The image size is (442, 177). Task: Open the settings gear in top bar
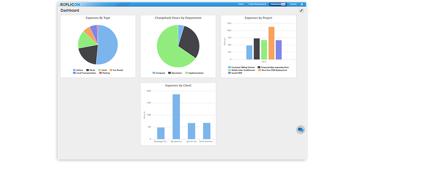pyautogui.click(x=302, y=4)
